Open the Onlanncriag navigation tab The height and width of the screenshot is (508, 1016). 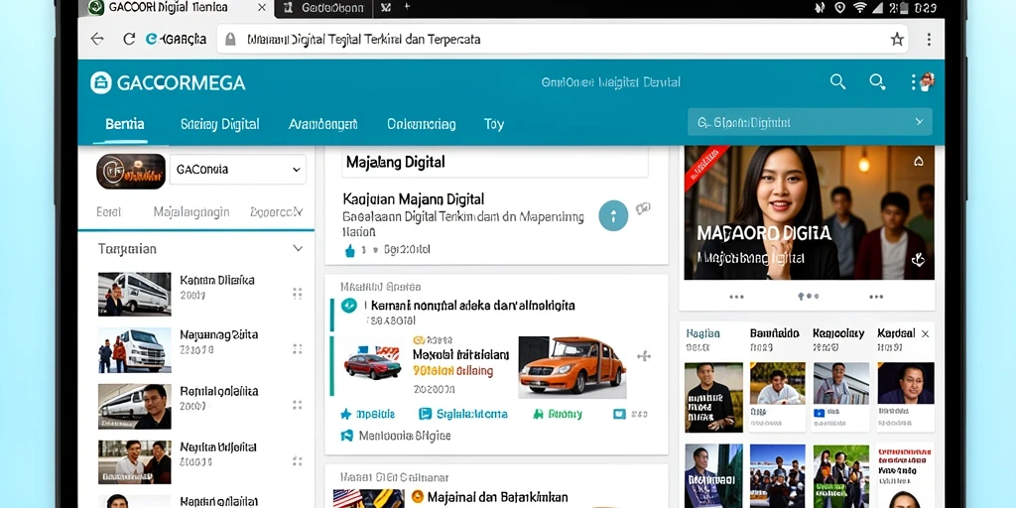point(421,124)
